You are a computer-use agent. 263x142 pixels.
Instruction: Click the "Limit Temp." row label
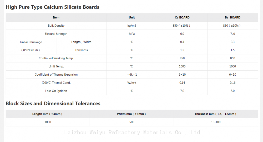point(56,66)
